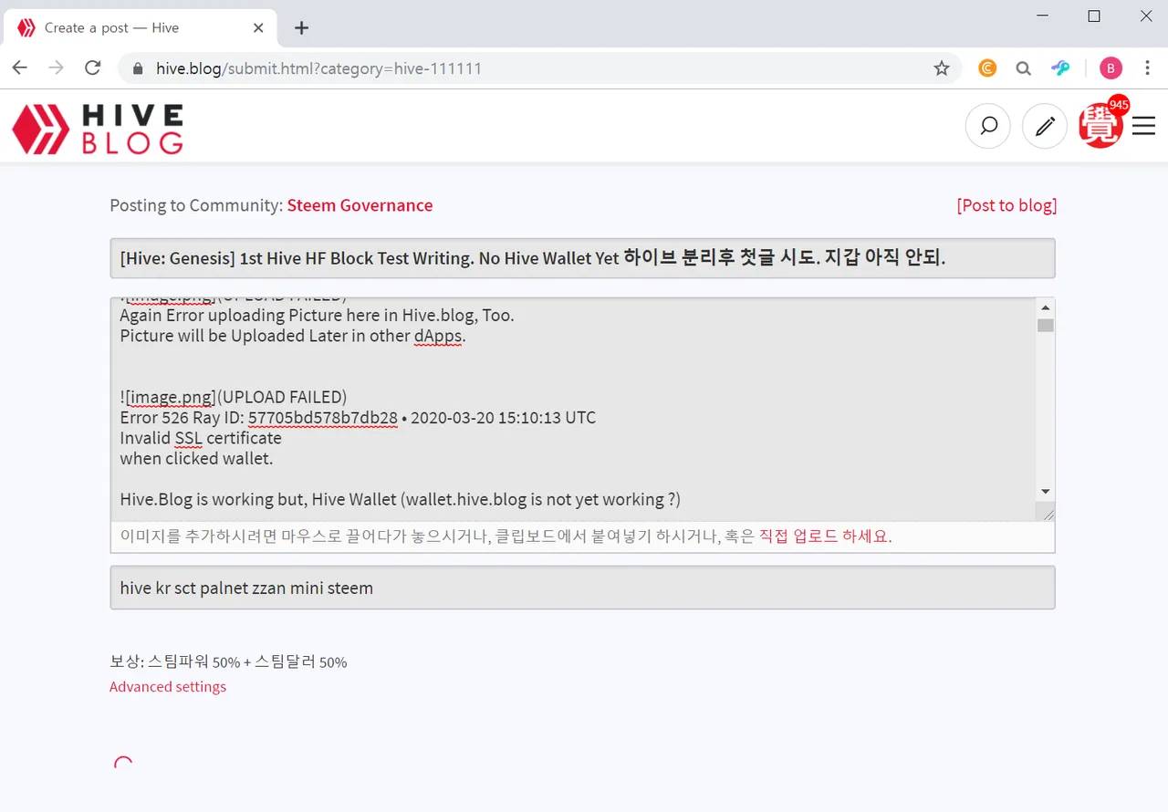Open a new browser tab
Screen dimensions: 1168x812
302,28
